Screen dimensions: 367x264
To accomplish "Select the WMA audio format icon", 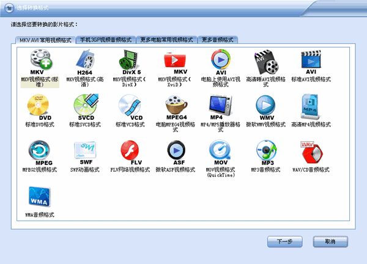I will pyautogui.click(x=40, y=197).
